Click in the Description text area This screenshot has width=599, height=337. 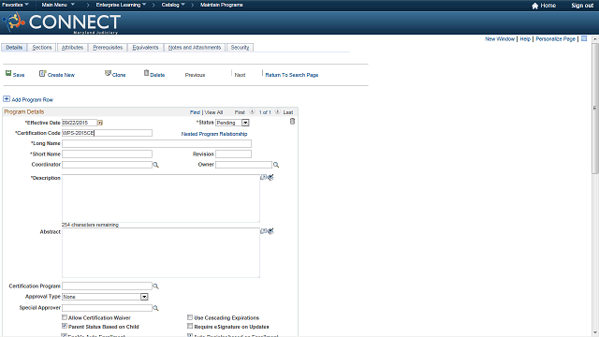click(x=161, y=198)
